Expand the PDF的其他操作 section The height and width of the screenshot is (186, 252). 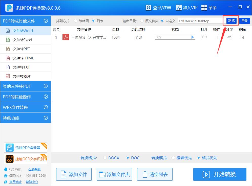coord(25,97)
